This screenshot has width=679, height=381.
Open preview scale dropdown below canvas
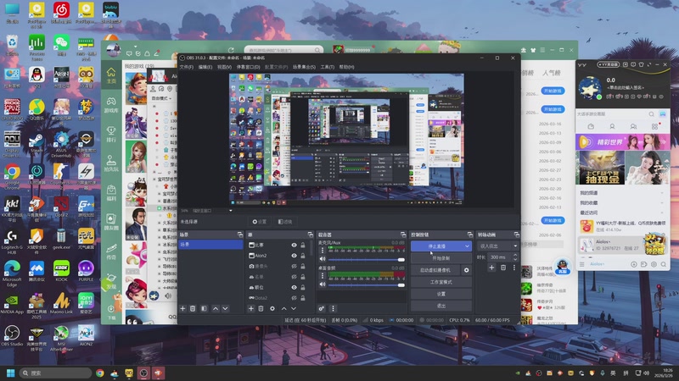click(230, 211)
